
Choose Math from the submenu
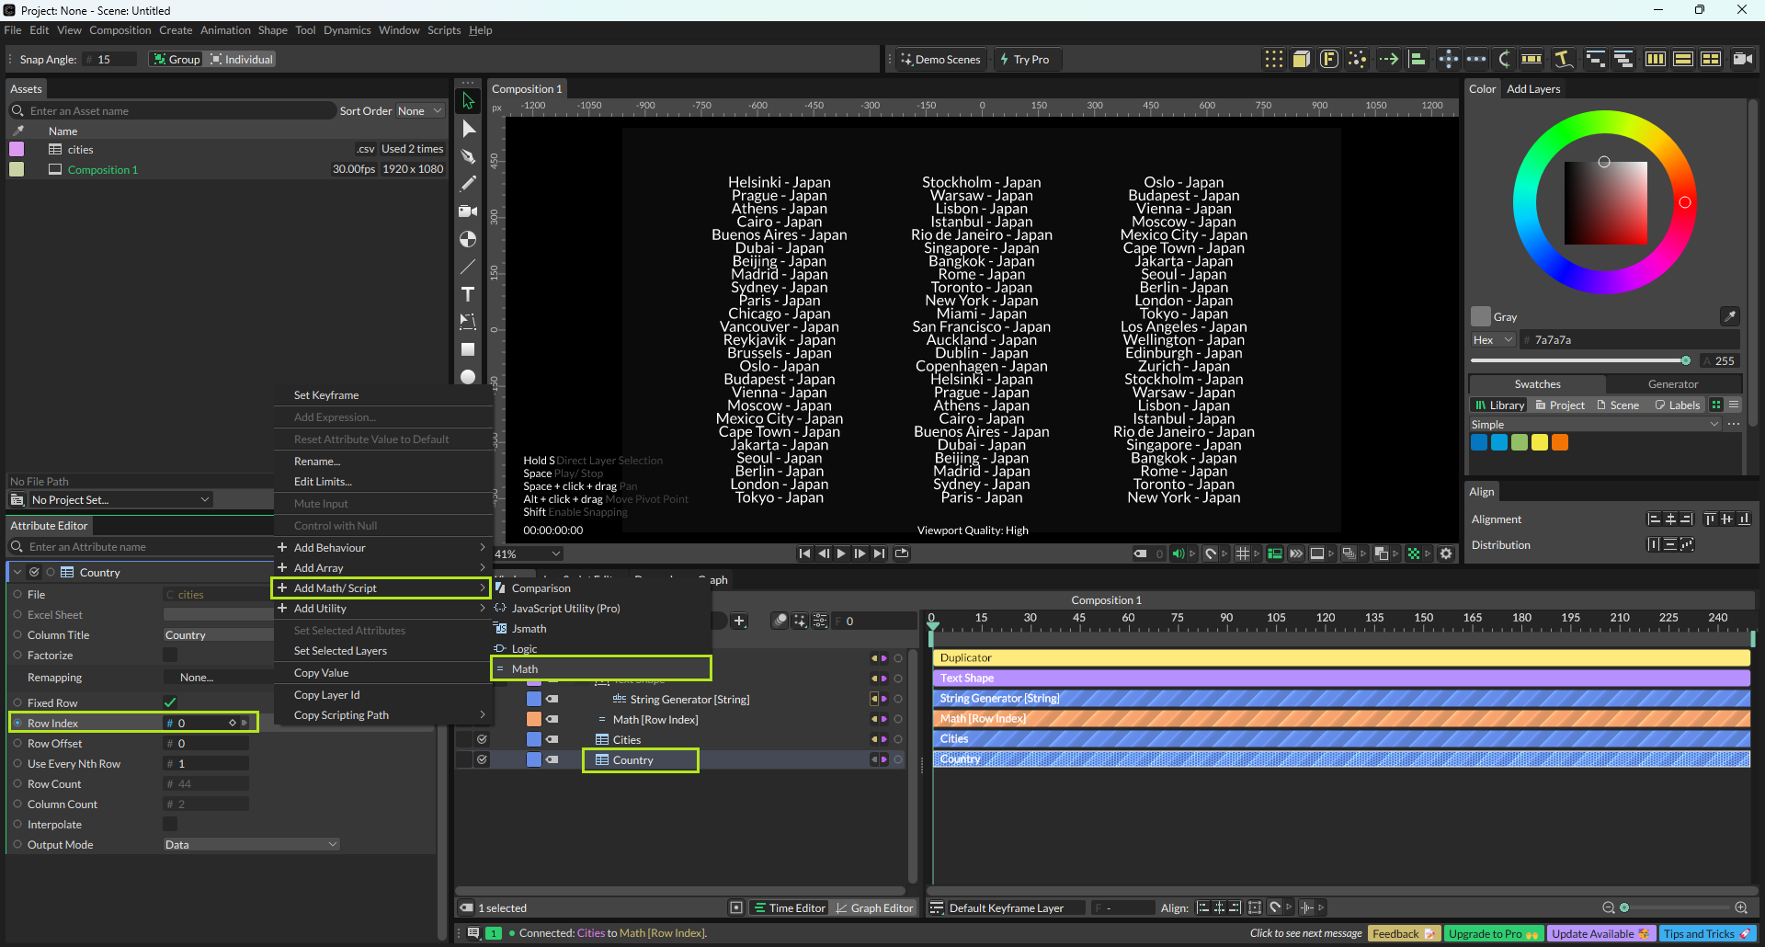click(525, 668)
